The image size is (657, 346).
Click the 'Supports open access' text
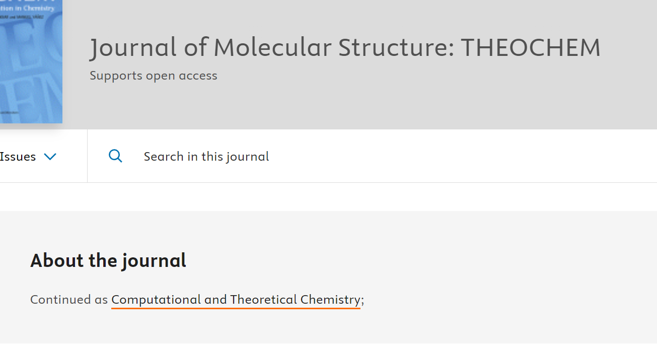tap(154, 76)
